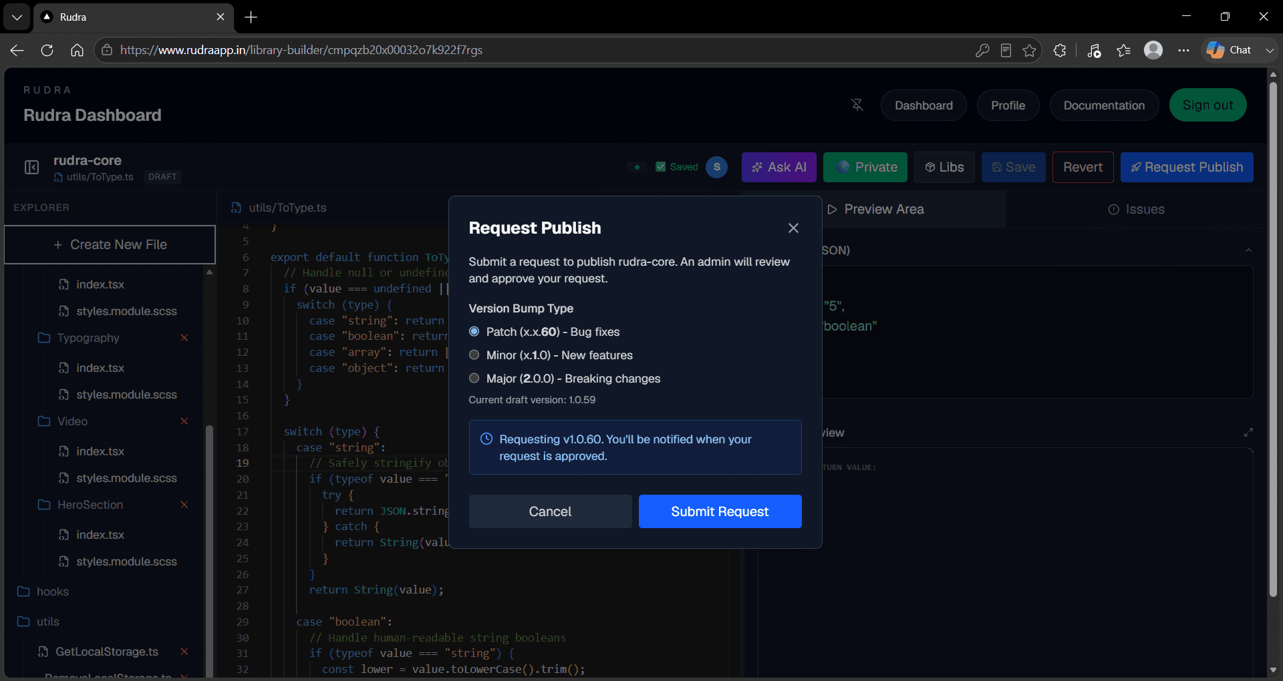This screenshot has height=681, width=1283.
Task: Revert the draft changes
Action: point(1083,167)
